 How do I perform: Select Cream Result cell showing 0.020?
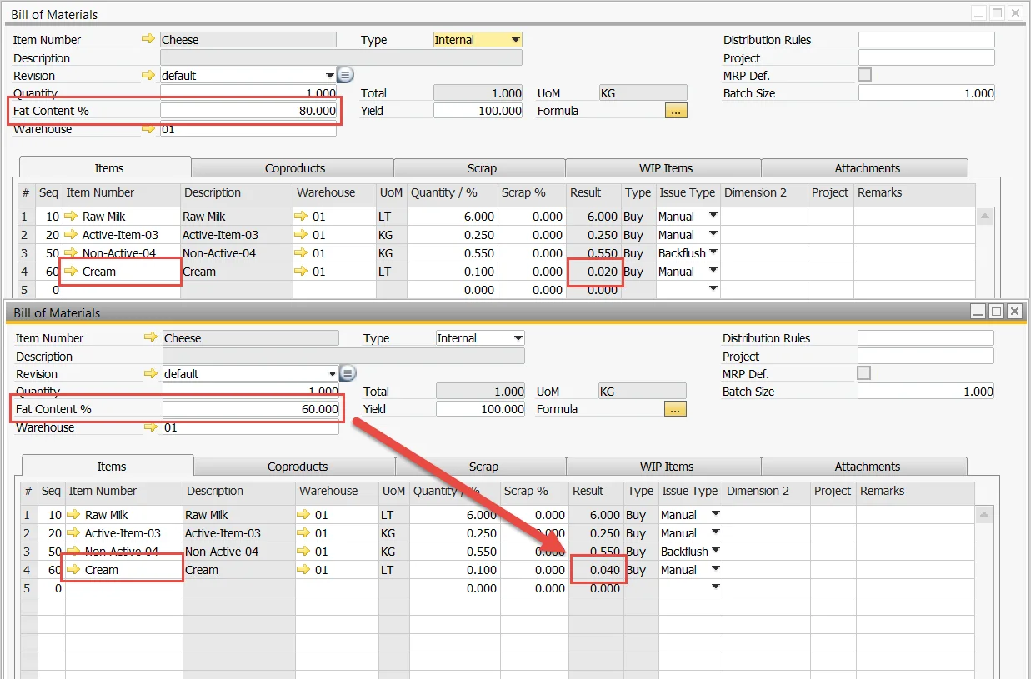(594, 272)
